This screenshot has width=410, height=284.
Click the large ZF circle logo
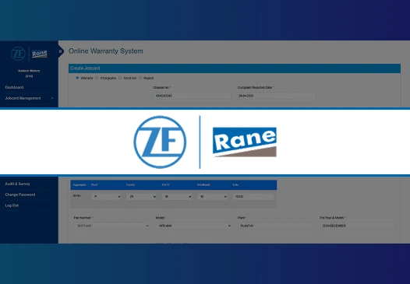tap(160, 142)
